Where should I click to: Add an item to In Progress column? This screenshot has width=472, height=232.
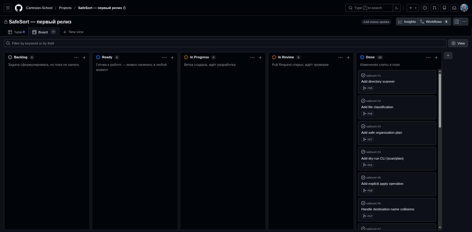click(x=260, y=57)
